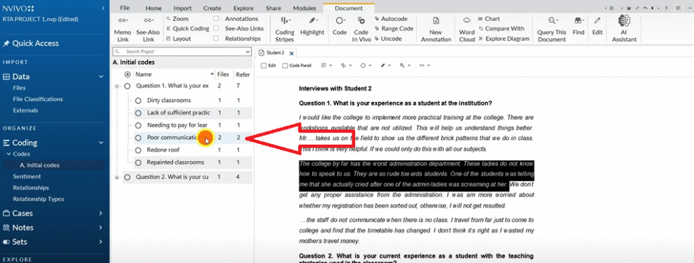The image size is (694, 263).
Task: Open the feedback chat icon in title bar
Action: (678, 8)
